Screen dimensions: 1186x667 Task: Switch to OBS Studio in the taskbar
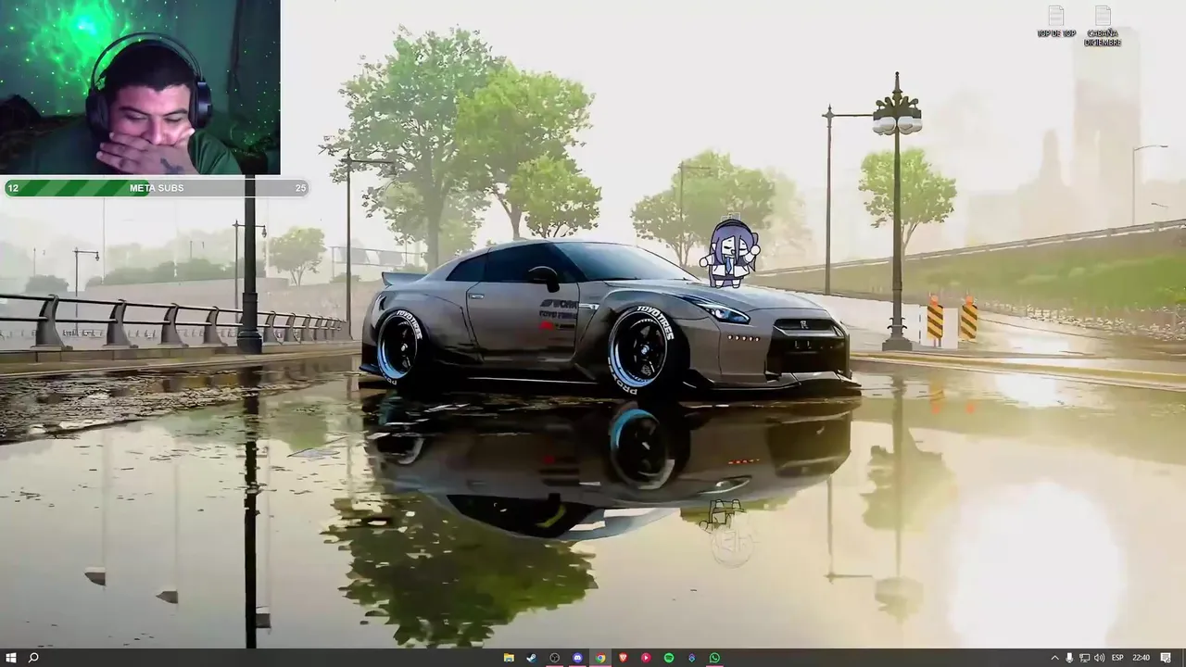pos(555,658)
